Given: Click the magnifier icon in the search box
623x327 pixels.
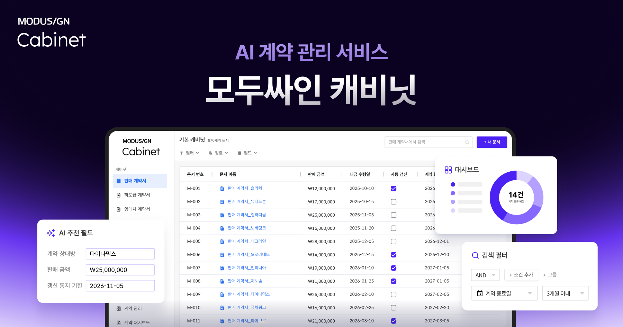Looking at the screenshot, I should tap(467, 142).
